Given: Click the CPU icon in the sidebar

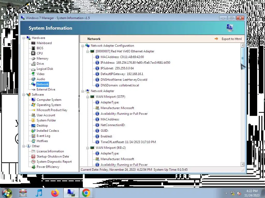Looking at the screenshot, I should [x=33, y=53].
